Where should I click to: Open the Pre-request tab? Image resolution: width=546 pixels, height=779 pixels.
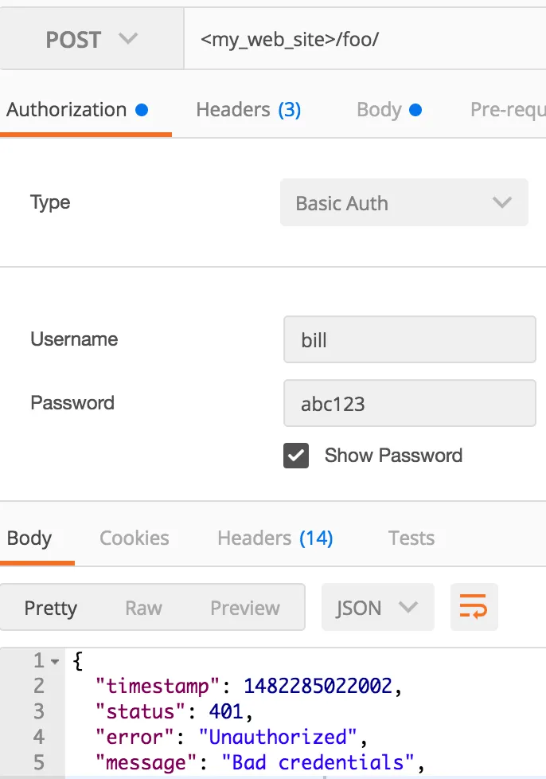[x=507, y=110]
